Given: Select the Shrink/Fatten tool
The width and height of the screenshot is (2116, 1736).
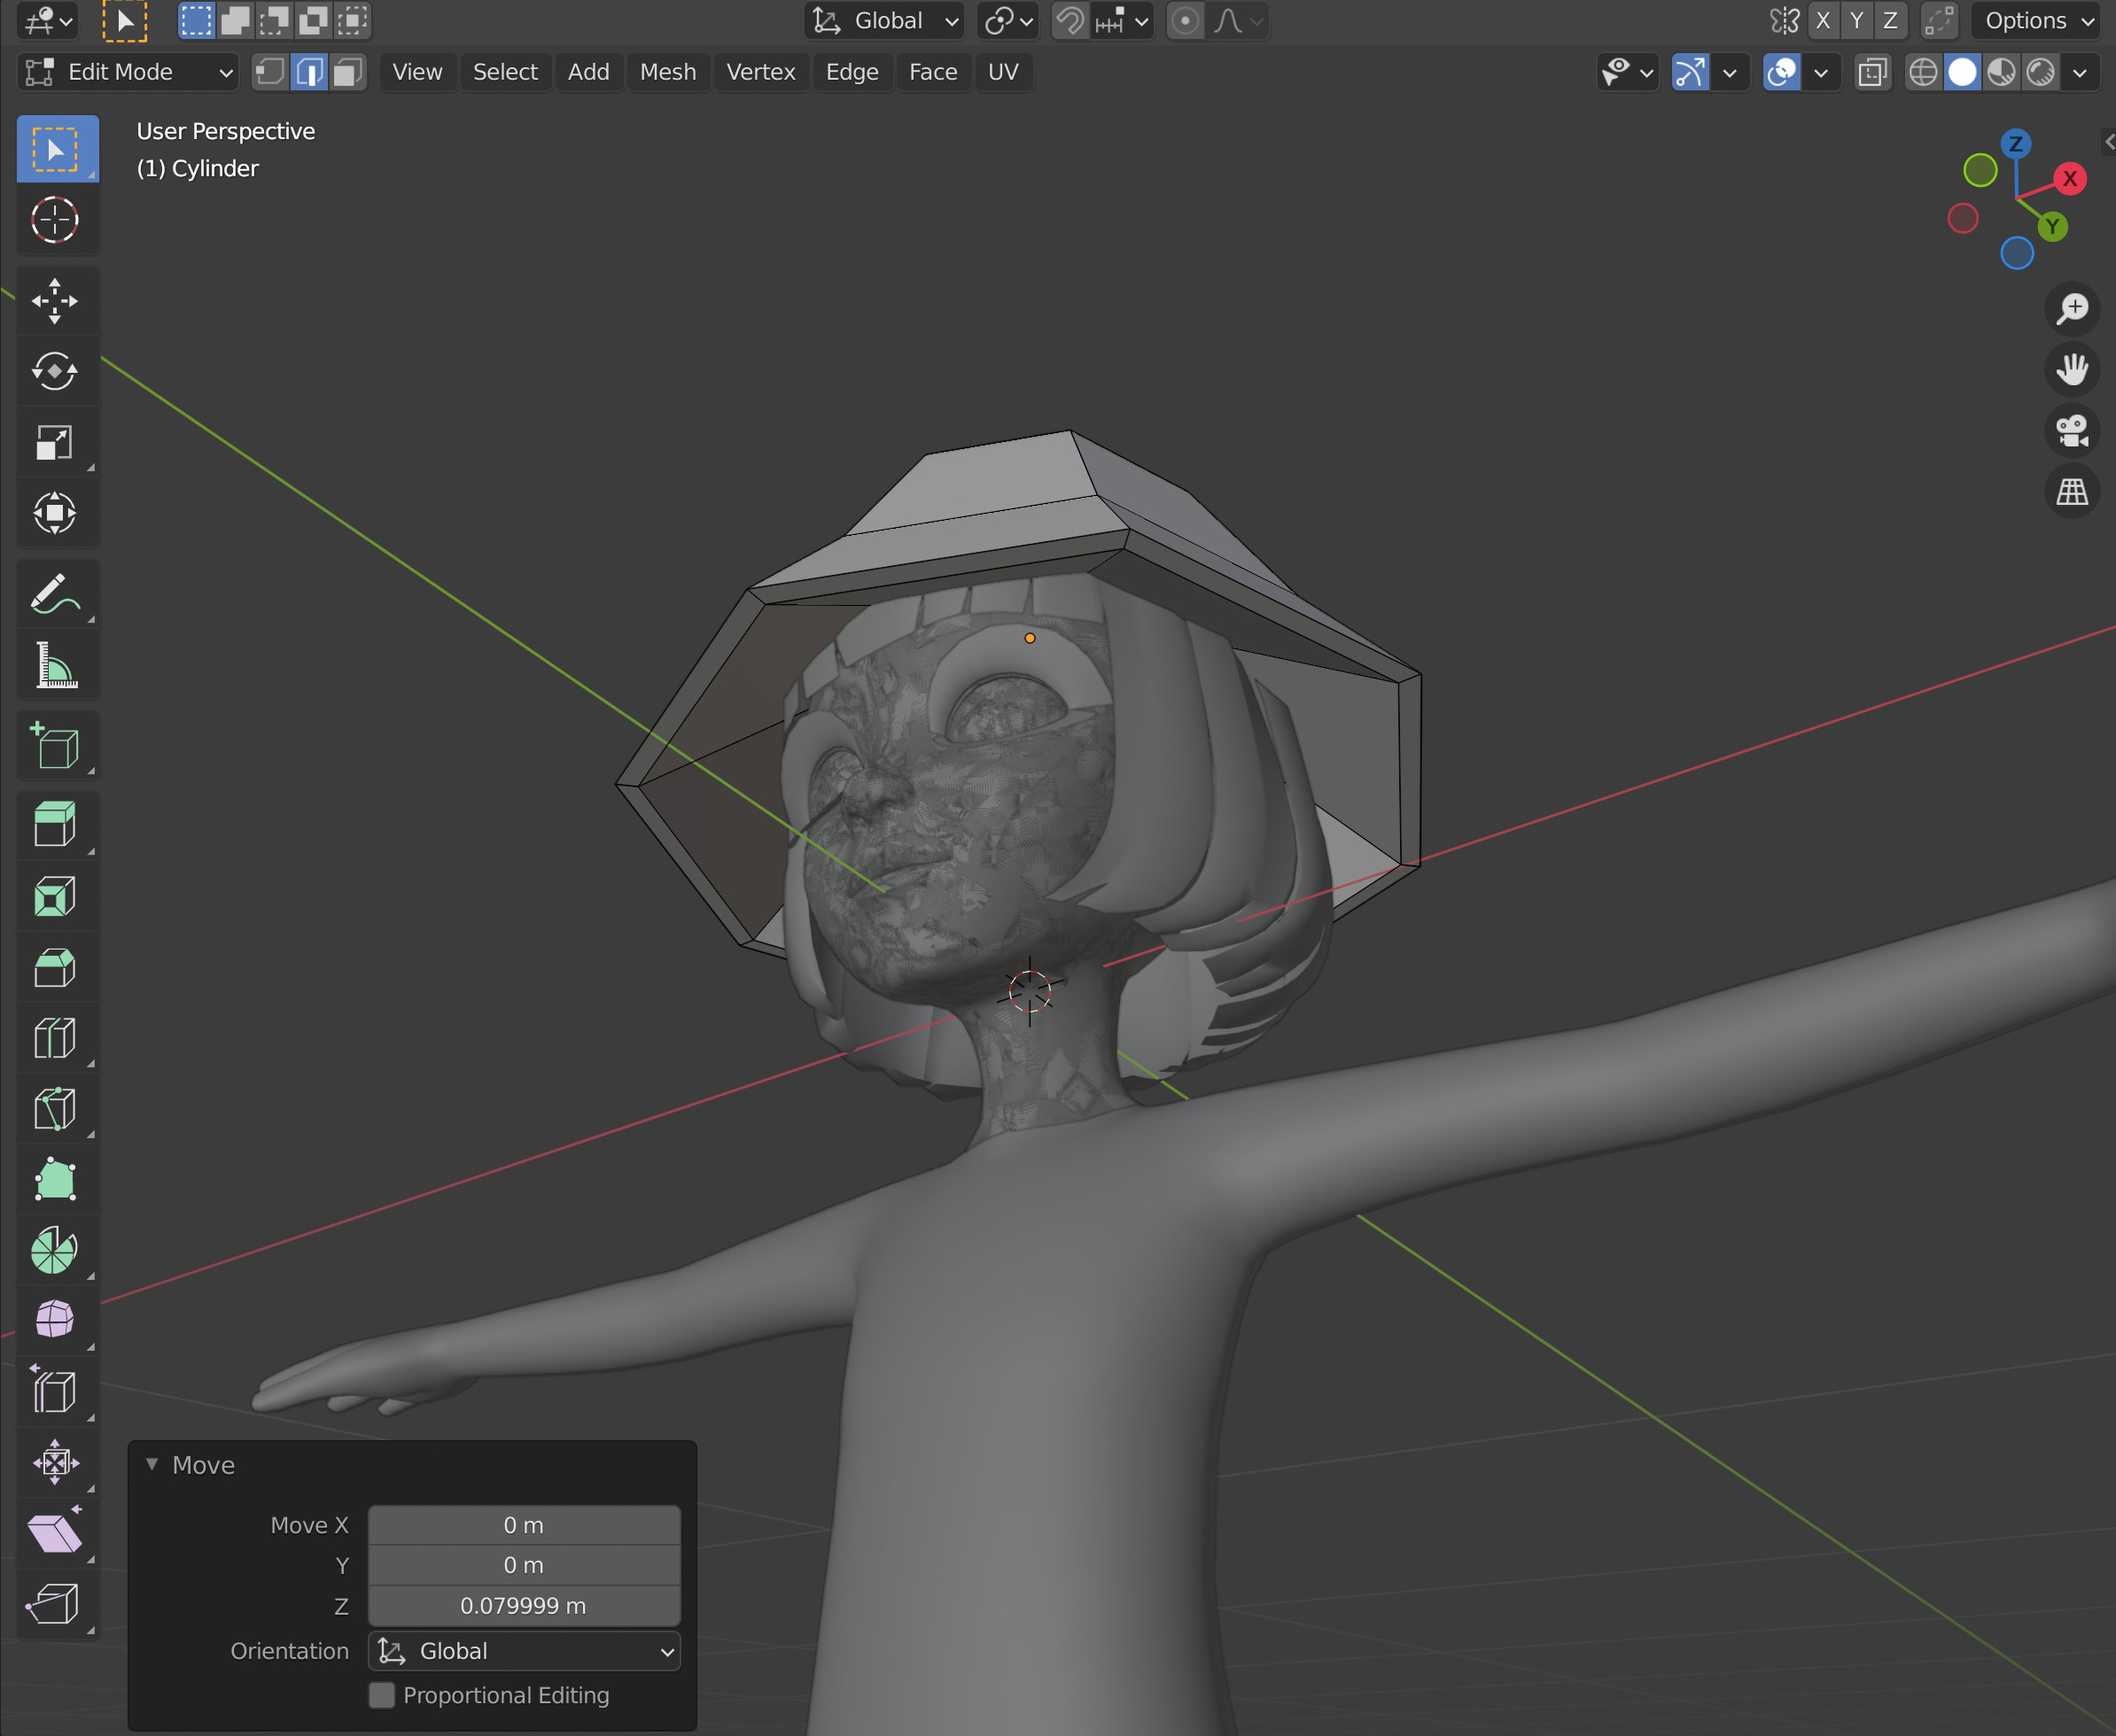Looking at the screenshot, I should click(x=57, y=1464).
